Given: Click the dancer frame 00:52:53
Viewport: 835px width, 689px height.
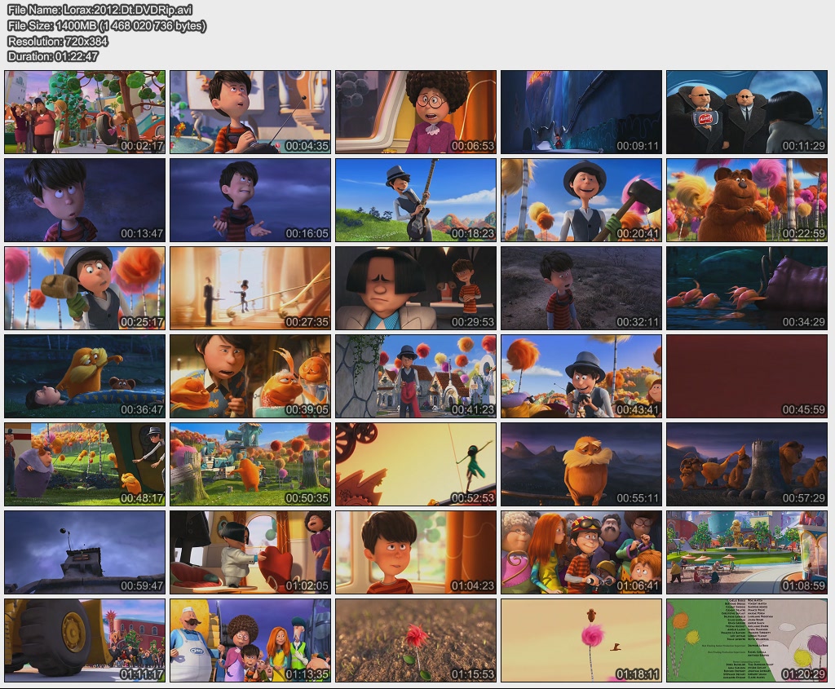Looking at the screenshot, I should tap(416, 464).
